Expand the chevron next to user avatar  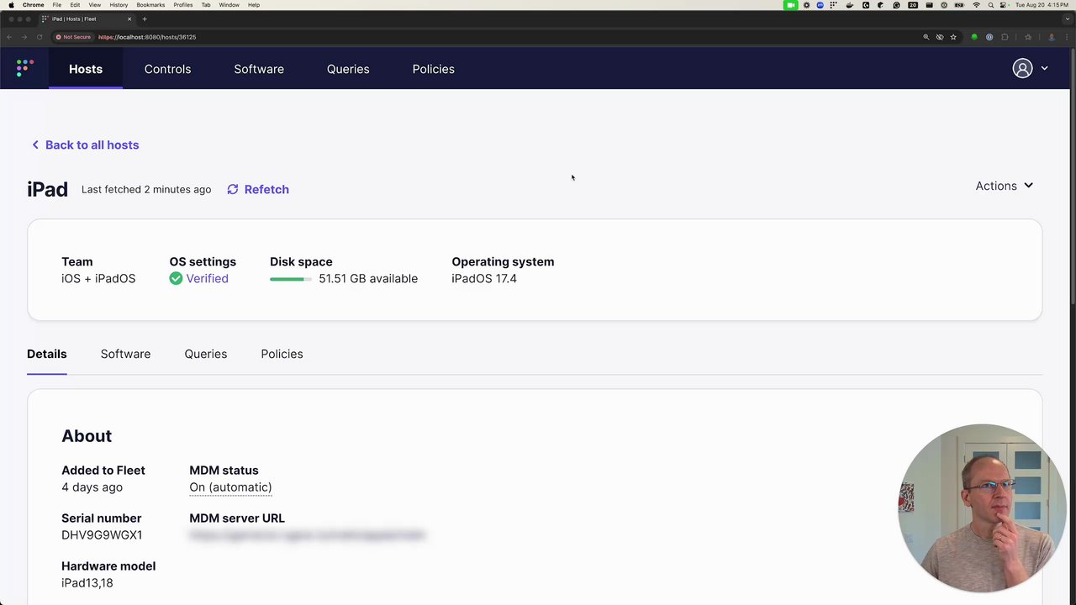[x=1044, y=69]
